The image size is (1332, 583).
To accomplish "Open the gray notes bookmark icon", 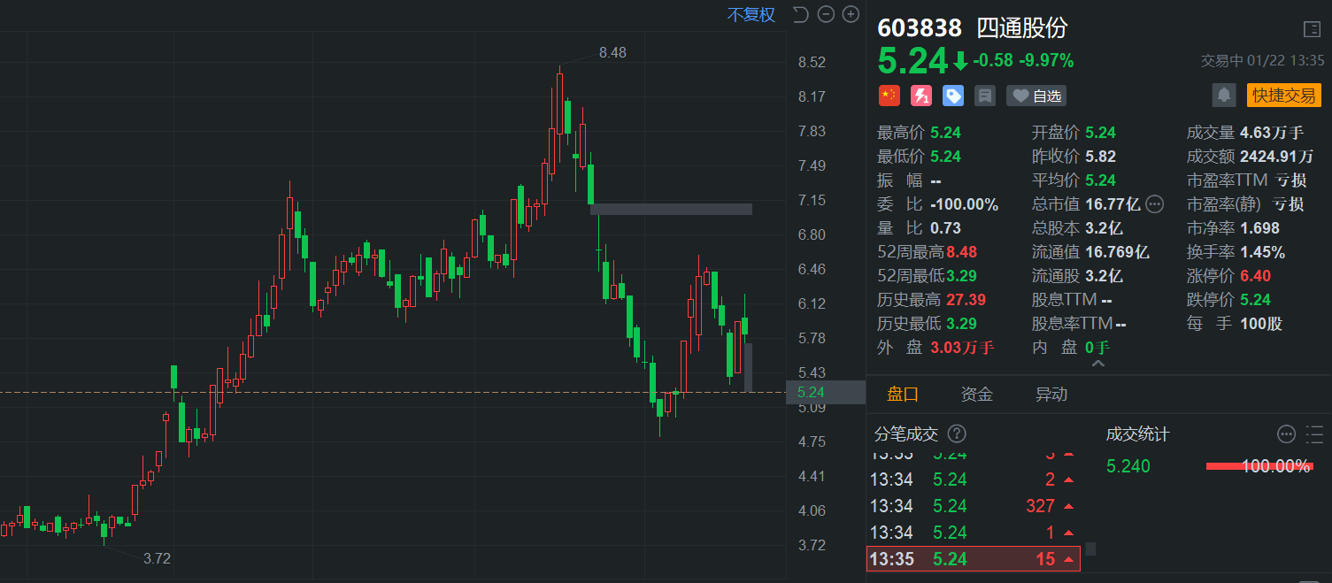I will coord(985,96).
